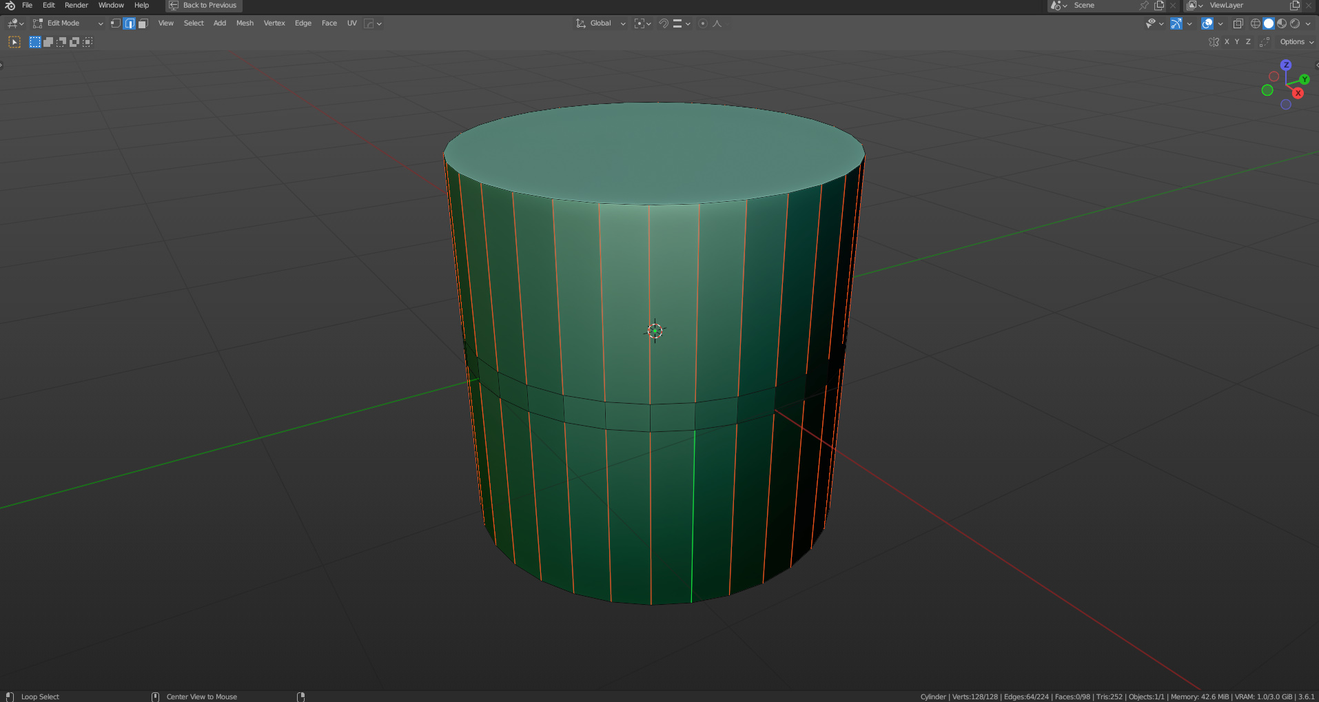
Task: Select the Wireframe viewport shading icon
Action: coord(1256,23)
